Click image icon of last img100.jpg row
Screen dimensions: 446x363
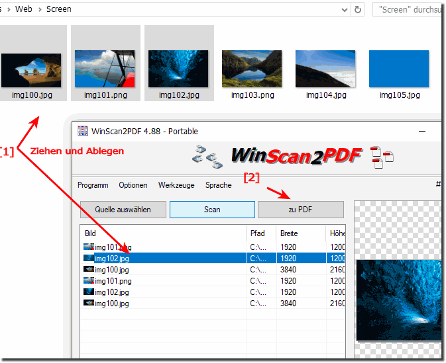pos(88,303)
